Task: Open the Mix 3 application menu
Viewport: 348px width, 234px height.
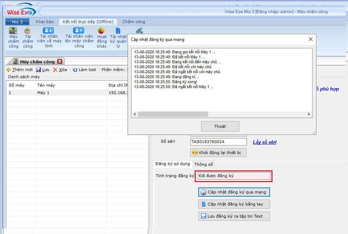Action: tap(17, 22)
